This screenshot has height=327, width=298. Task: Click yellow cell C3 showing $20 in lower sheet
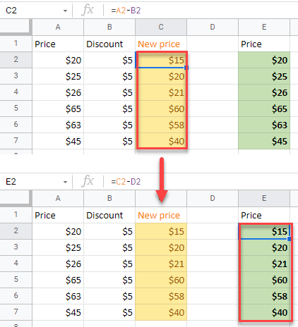tap(161, 247)
